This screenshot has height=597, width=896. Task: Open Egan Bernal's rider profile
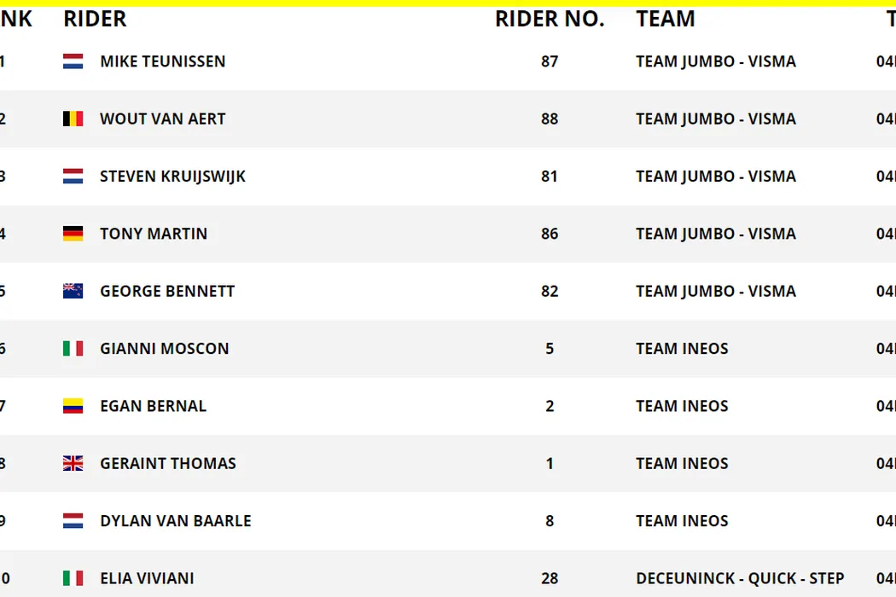[153, 406]
